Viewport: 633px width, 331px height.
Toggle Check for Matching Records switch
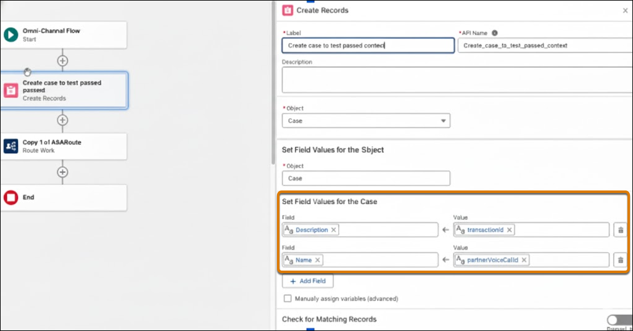[x=619, y=320]
